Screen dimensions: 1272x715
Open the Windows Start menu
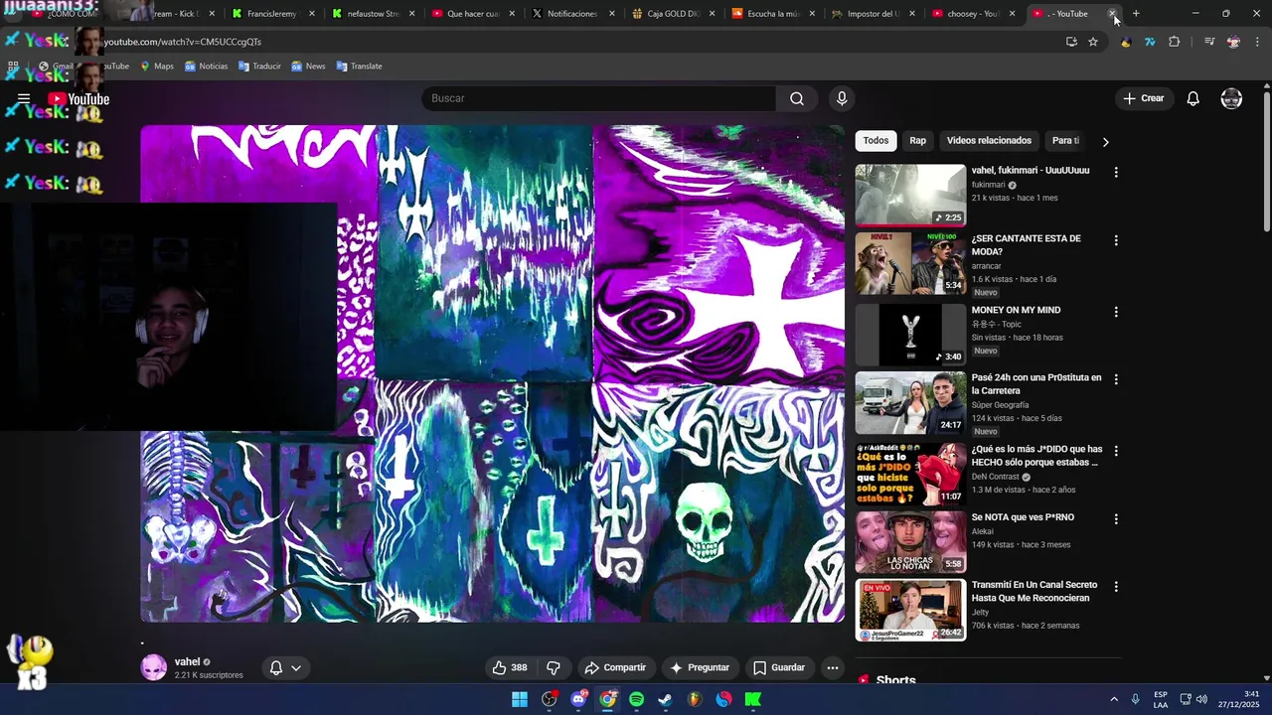click(520, 699)
